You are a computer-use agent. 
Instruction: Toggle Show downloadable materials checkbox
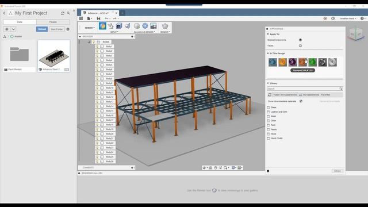[301, 101]
